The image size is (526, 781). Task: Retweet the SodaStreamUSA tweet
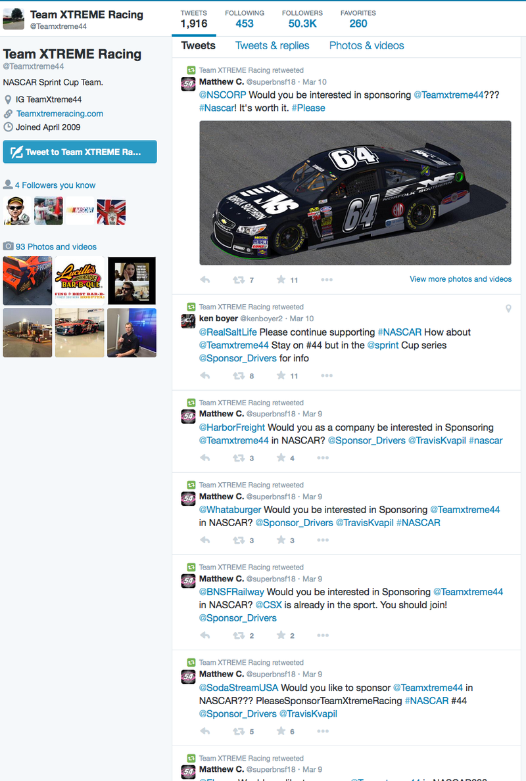[x=239, y=731]
